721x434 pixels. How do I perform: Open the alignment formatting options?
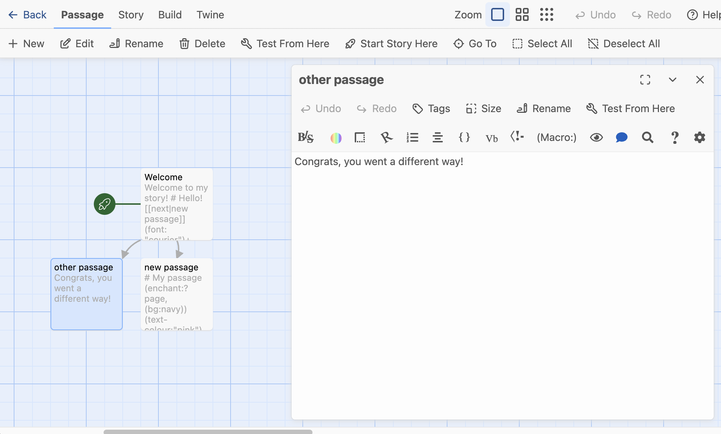[x=437, y=137]
